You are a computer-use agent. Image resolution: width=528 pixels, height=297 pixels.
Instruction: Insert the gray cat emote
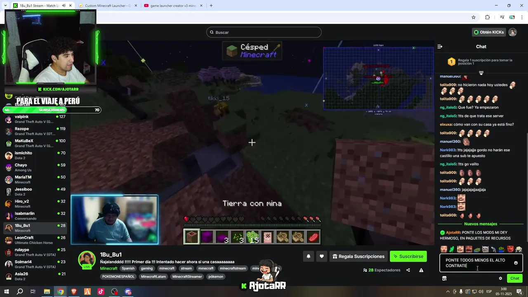coord(486,249)
